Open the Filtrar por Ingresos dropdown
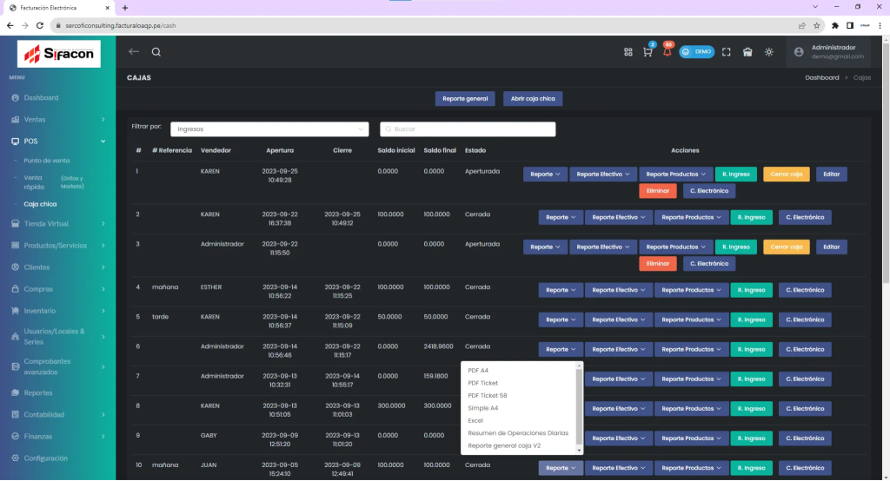The image size is (890, 481). 269,129
